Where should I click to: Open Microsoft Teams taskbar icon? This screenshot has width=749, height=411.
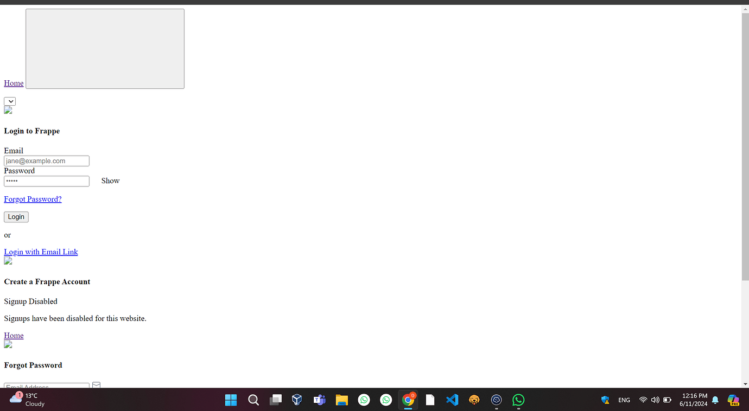tap(319, 400)
